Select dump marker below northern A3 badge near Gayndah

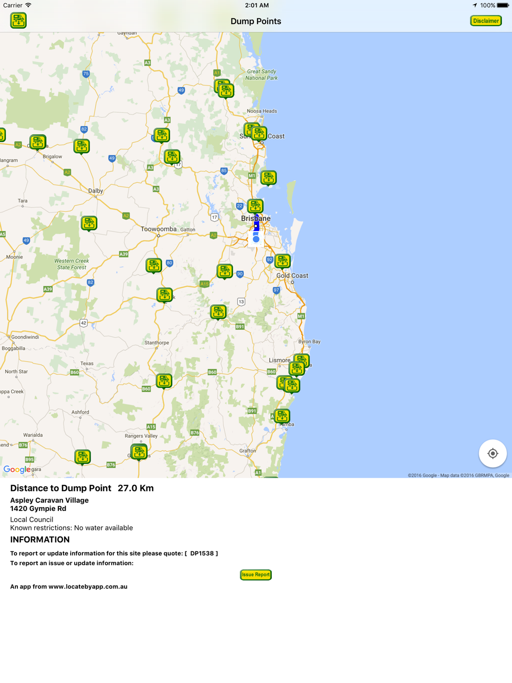(x=162, y=135)
